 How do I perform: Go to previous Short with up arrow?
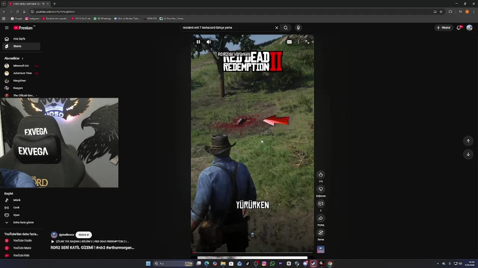pos(468,141)
